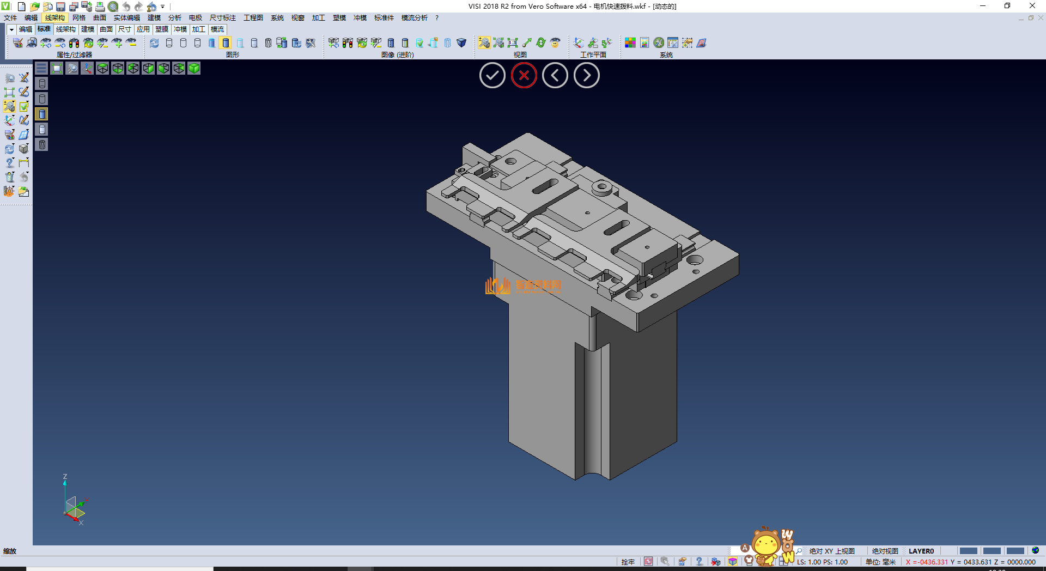The image size is (1046, 571).
Task: Toggle shaded cylinder mode in viewport sidebar
Action: (42, 114)
